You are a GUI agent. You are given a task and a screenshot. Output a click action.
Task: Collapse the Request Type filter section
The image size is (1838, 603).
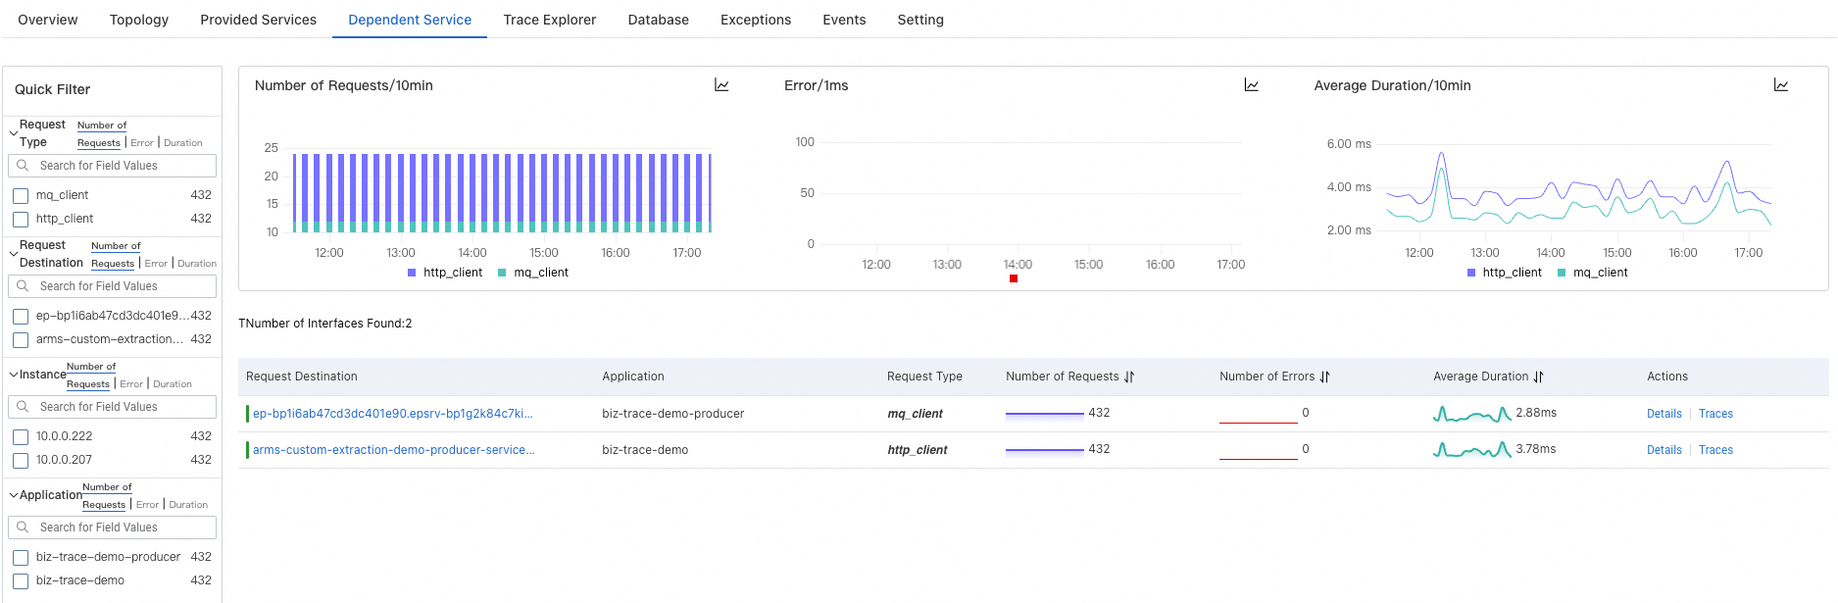coord(13,133)
